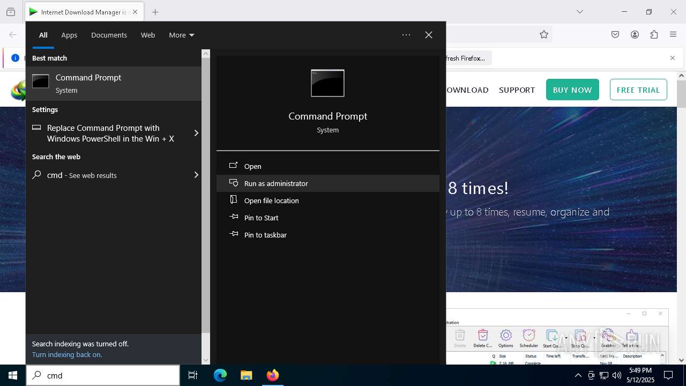Click Open in actions list

pyautogui.click(x=328, y=166)
